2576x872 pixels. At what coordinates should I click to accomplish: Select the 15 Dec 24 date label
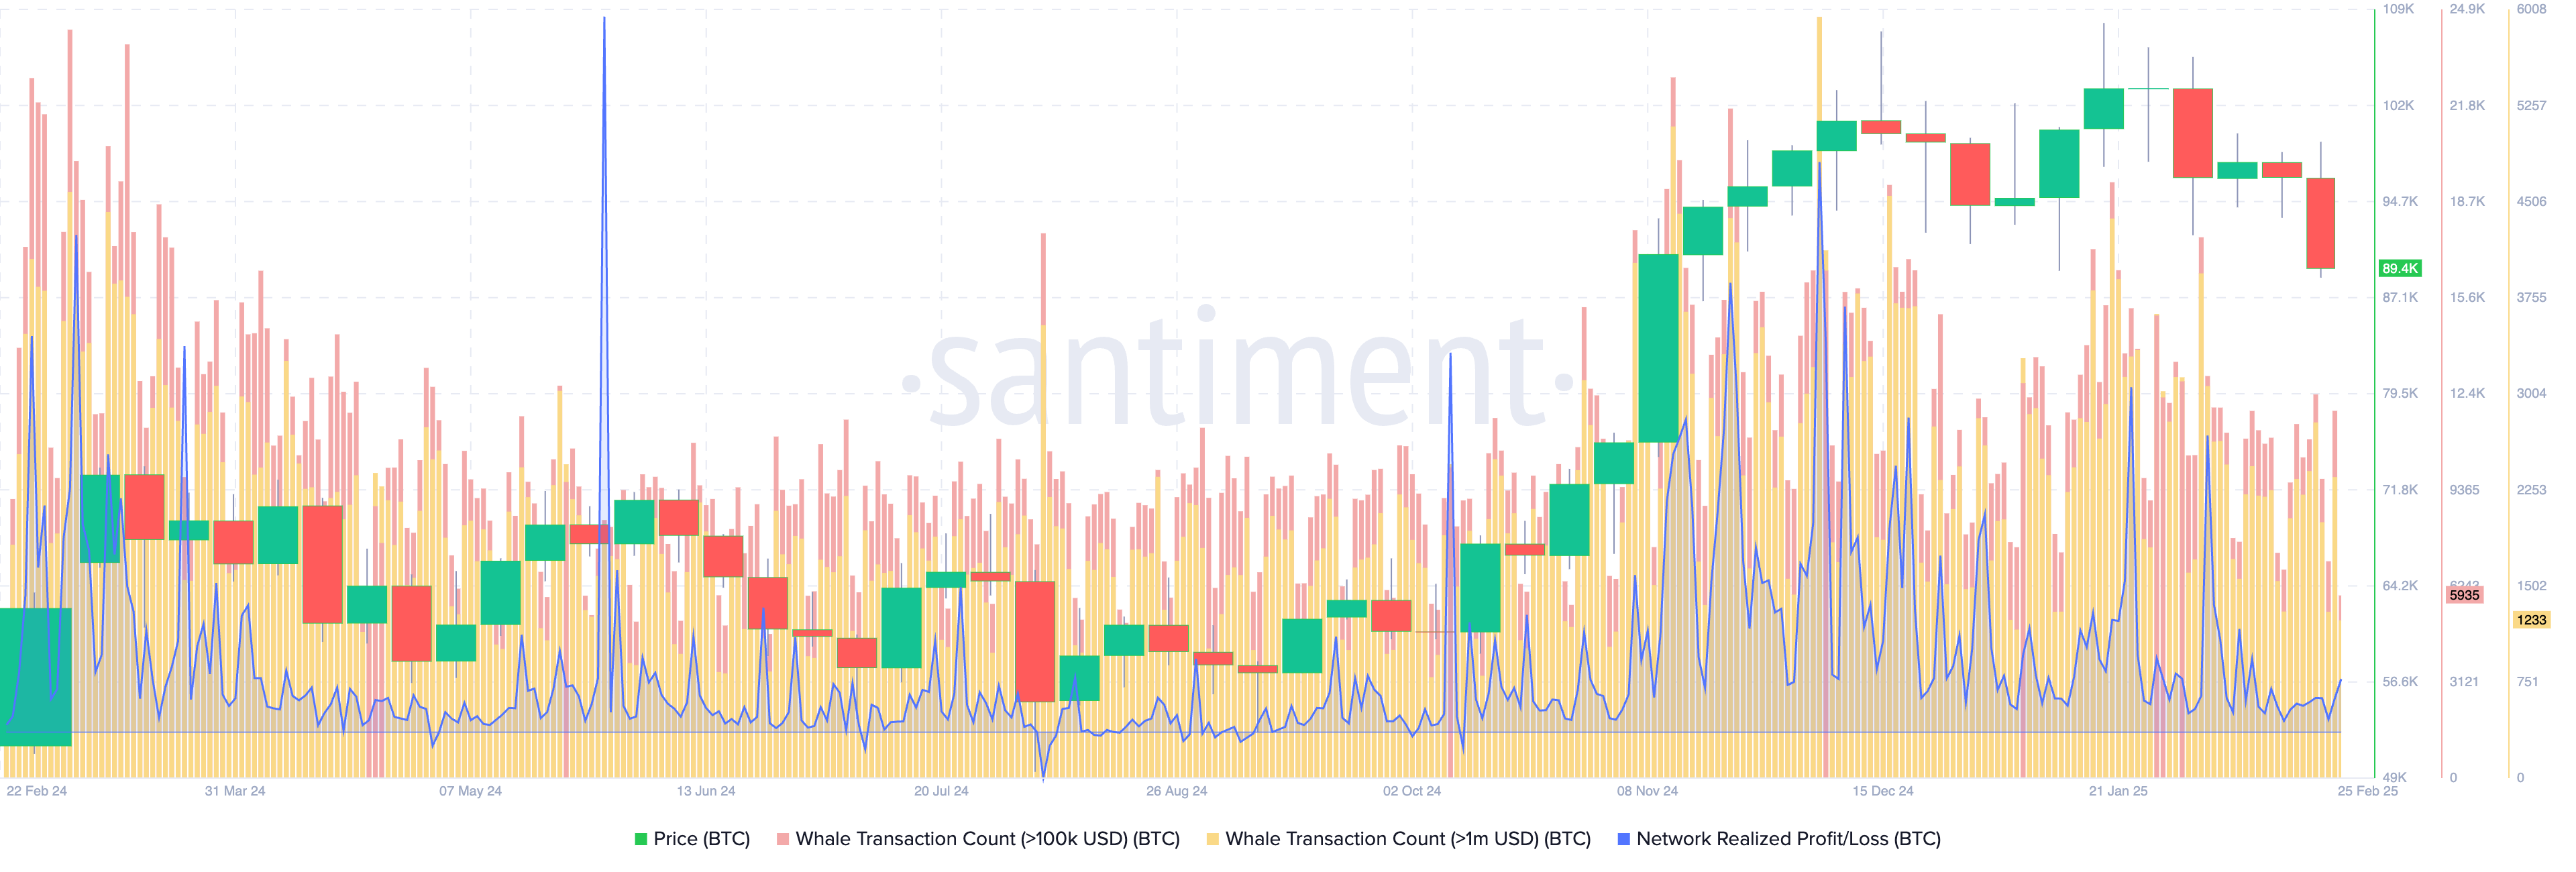tap(1883, 791)
